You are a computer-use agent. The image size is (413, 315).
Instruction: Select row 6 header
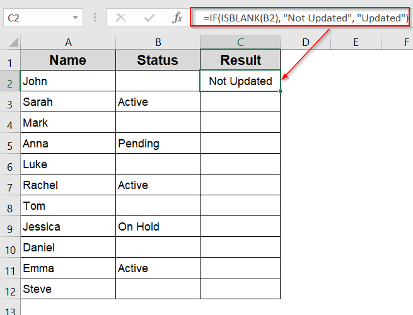(x=10, y=164)
